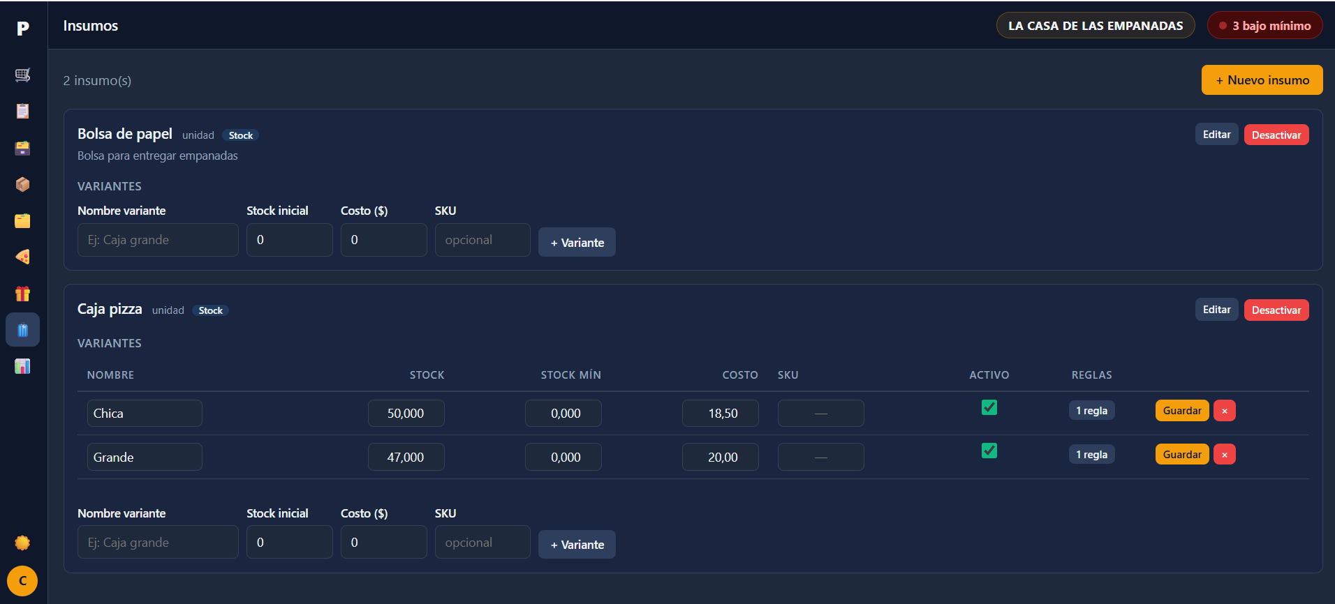The width and height of the screenshot is (1335, 604).
Task: Desactivar the Caja pizza insumo
Action: pos(1276,310)
